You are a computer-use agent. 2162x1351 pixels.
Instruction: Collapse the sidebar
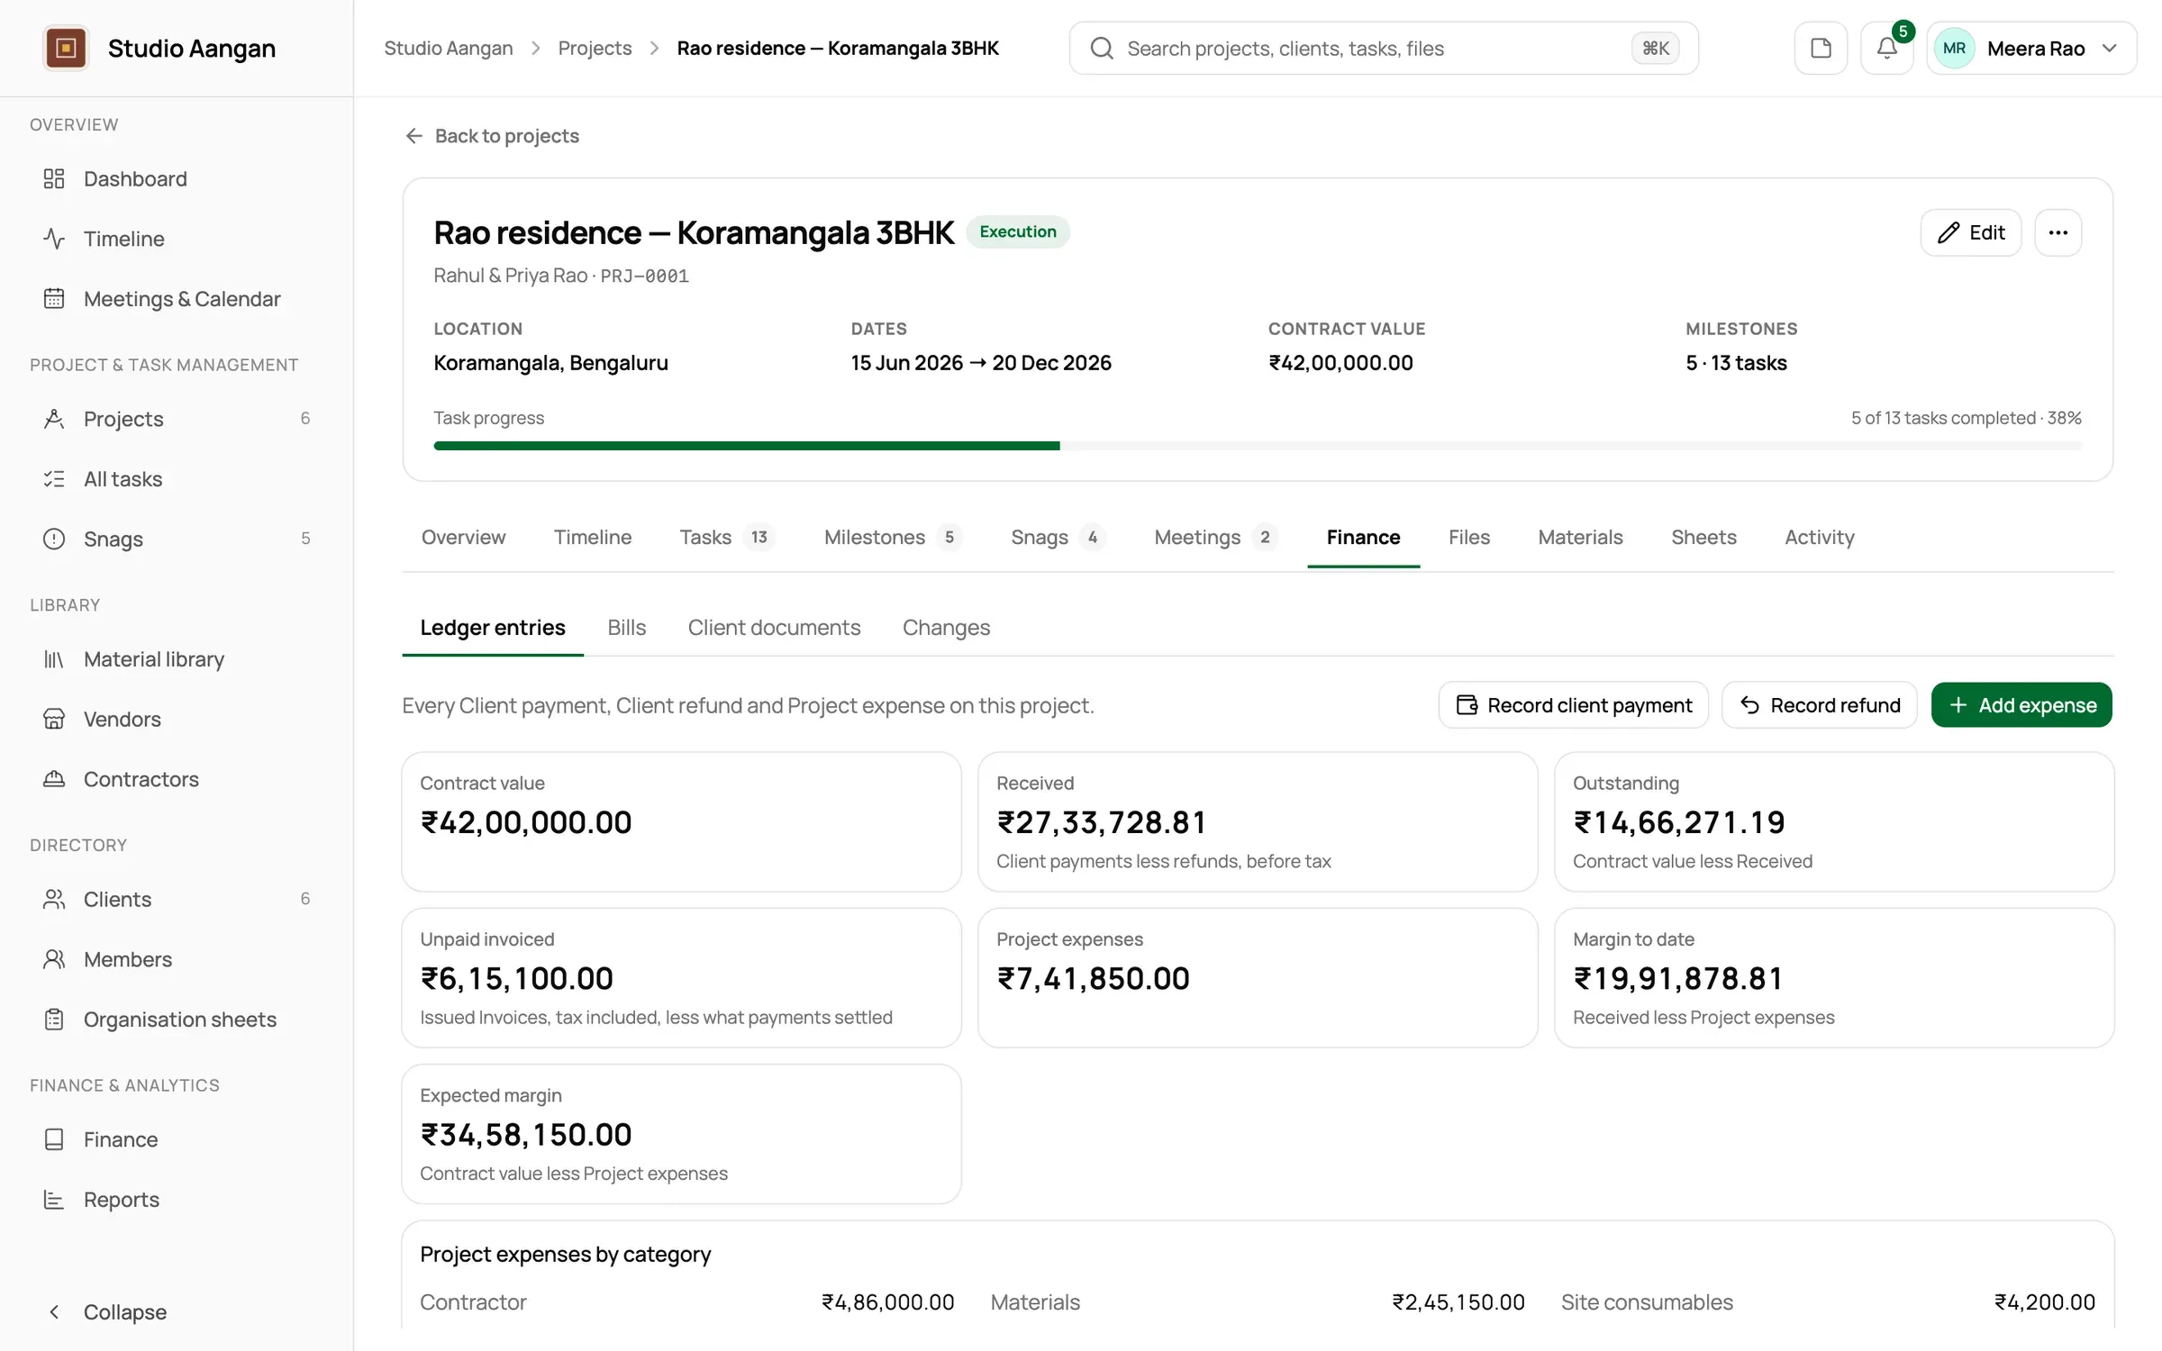[177, 1311]
